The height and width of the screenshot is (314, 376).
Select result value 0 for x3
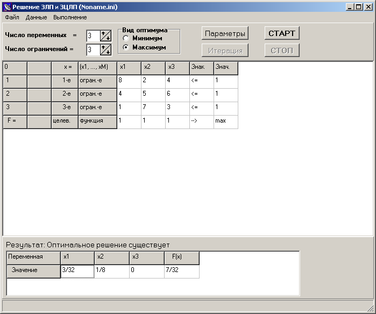point(147,272)
